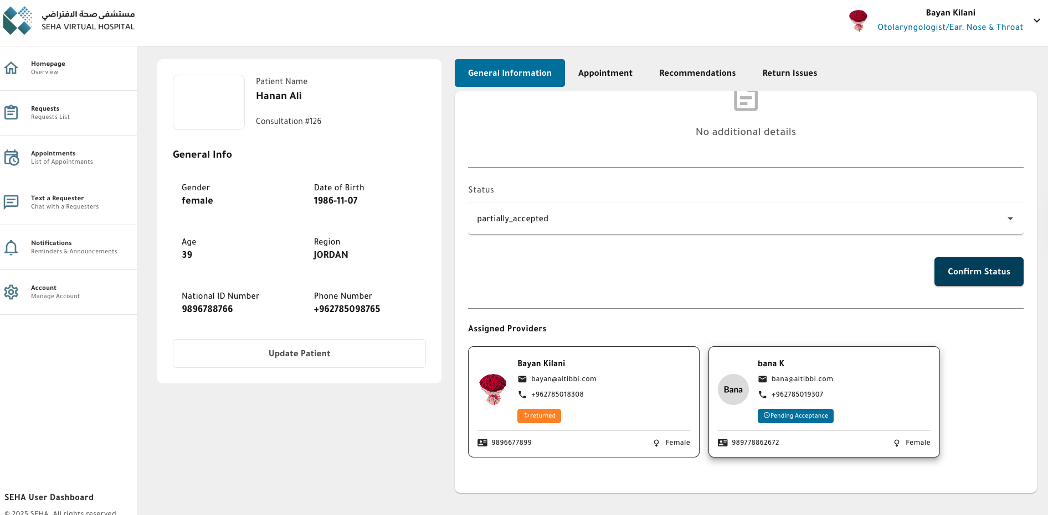Open Account gear icon
The height and width of the screenshot is (515, 1048).
tap(11, 292)
